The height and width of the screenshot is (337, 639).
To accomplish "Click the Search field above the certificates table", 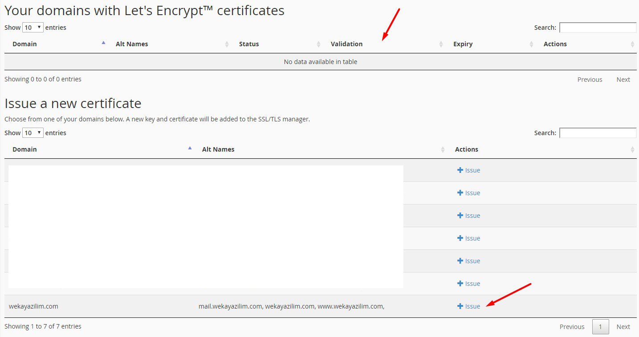I will (598, 27).
